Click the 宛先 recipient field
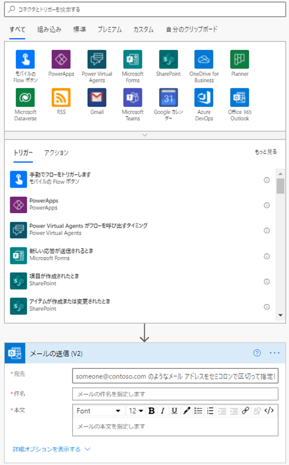 click(175, 376)
